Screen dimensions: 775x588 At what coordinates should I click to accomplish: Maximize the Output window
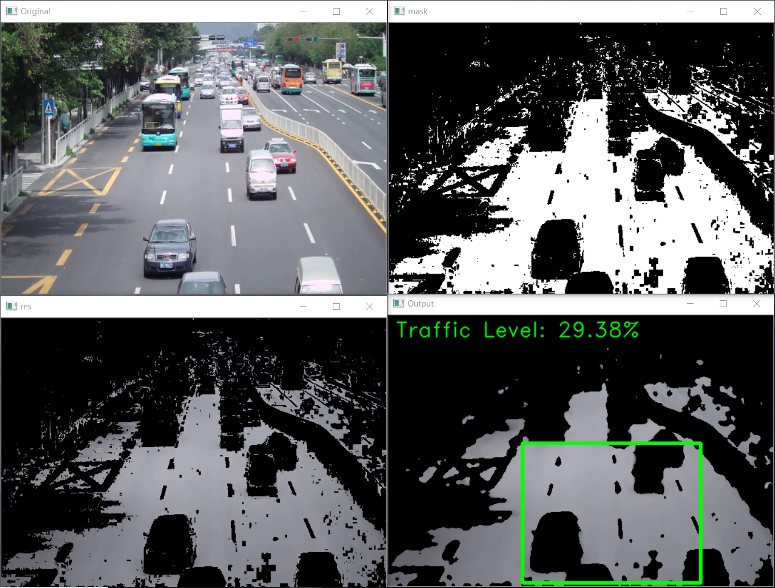coord(723,304)
